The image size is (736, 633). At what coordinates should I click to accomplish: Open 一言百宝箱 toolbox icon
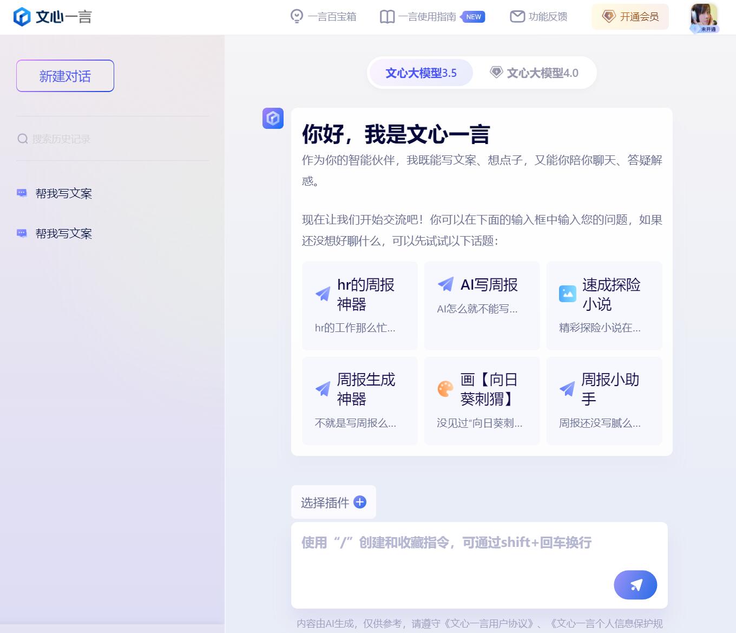pos(297,17)
